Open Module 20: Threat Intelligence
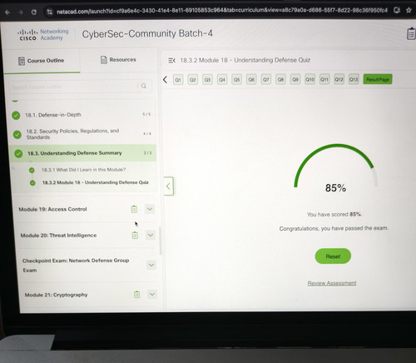 point(58,236)
